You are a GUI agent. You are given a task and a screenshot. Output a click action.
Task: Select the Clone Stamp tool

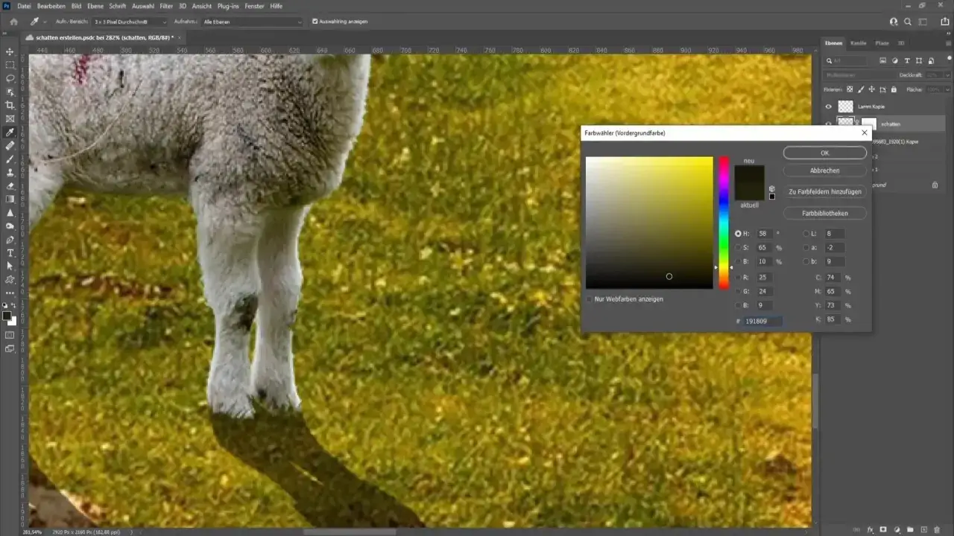[10, 173]
